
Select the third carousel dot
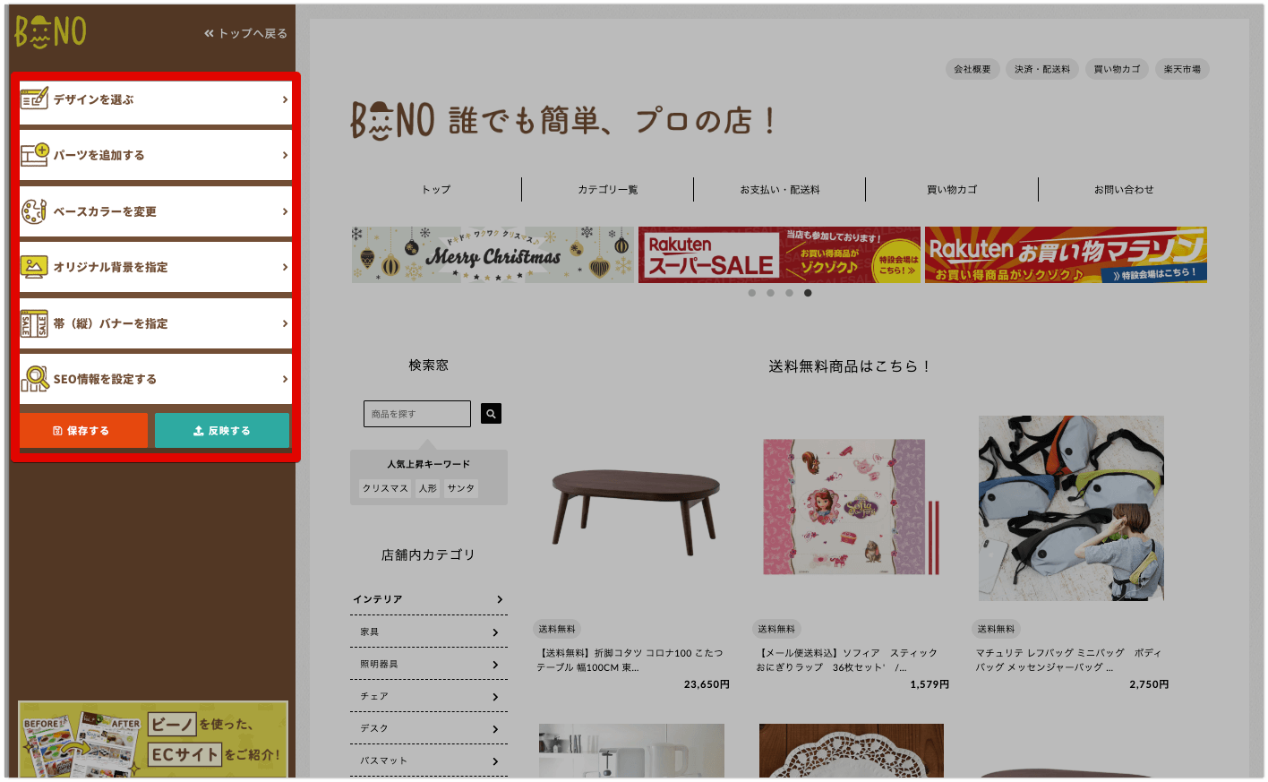coord(789,293)
